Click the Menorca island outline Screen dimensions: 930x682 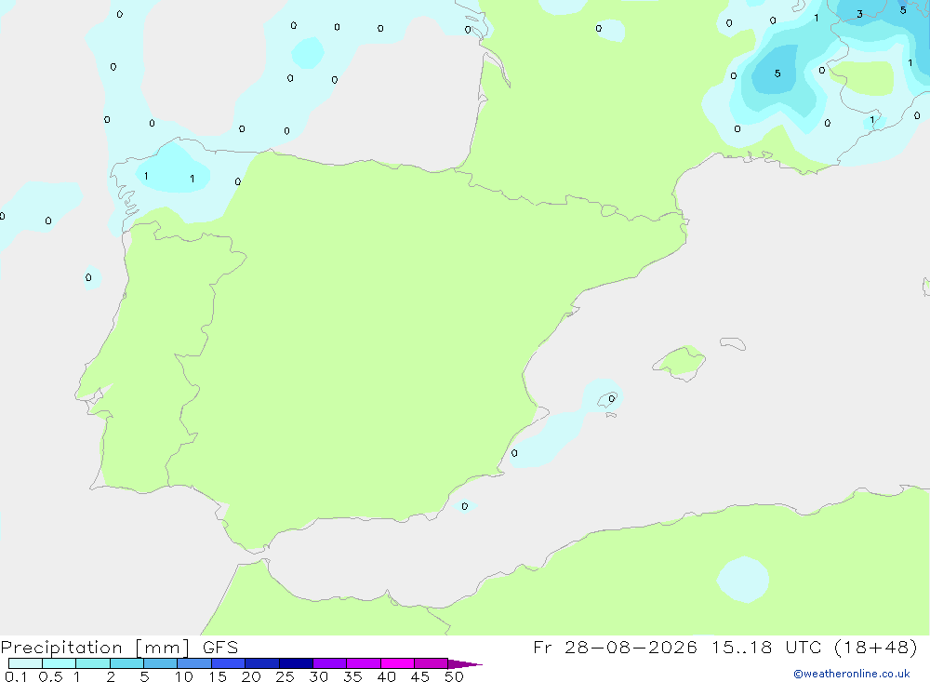[733, 343]
